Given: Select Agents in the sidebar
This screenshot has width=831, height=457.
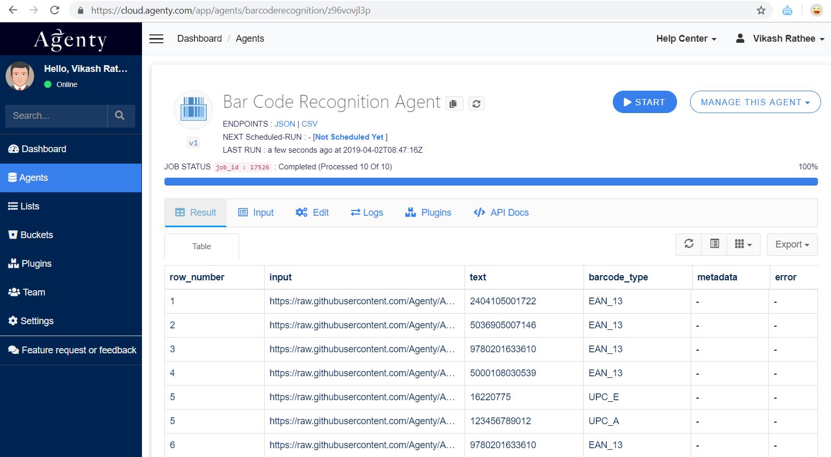Looking at the screenshot, I should click(71, 178).
